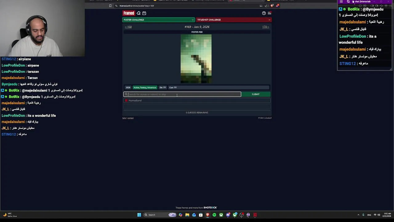
Task: Click the Framed logo
Action: click(x=129, y=13)
